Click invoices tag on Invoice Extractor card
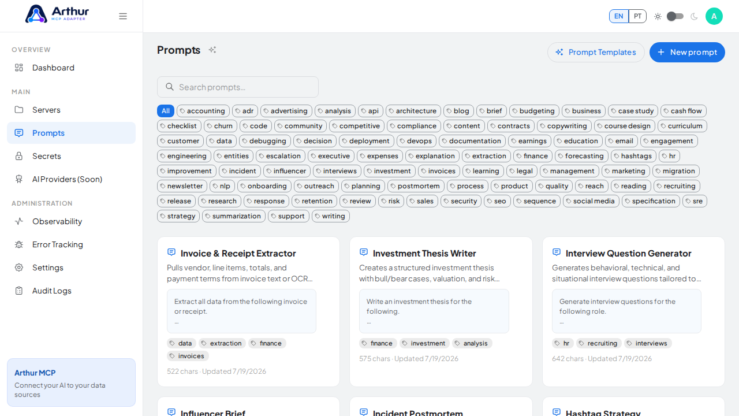This screenshot has width=739, height=416. [x=188, y=356]
